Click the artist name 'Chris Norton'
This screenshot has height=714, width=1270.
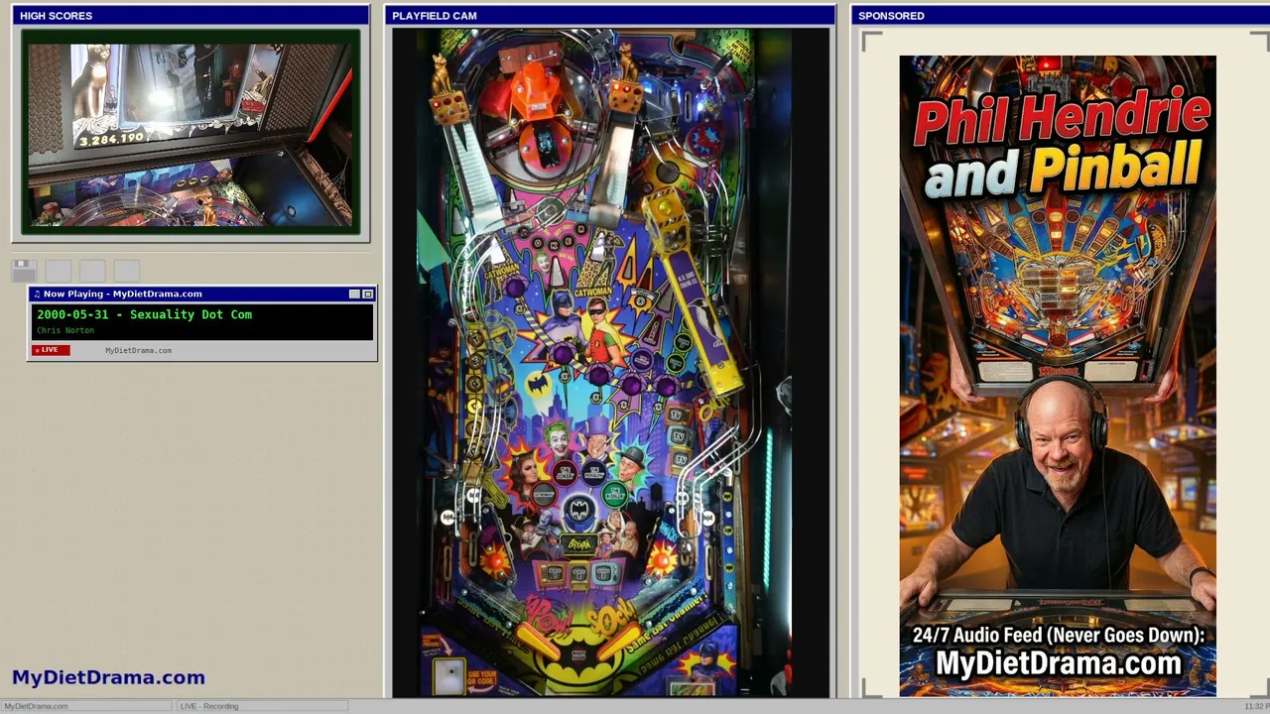point(65,330)
